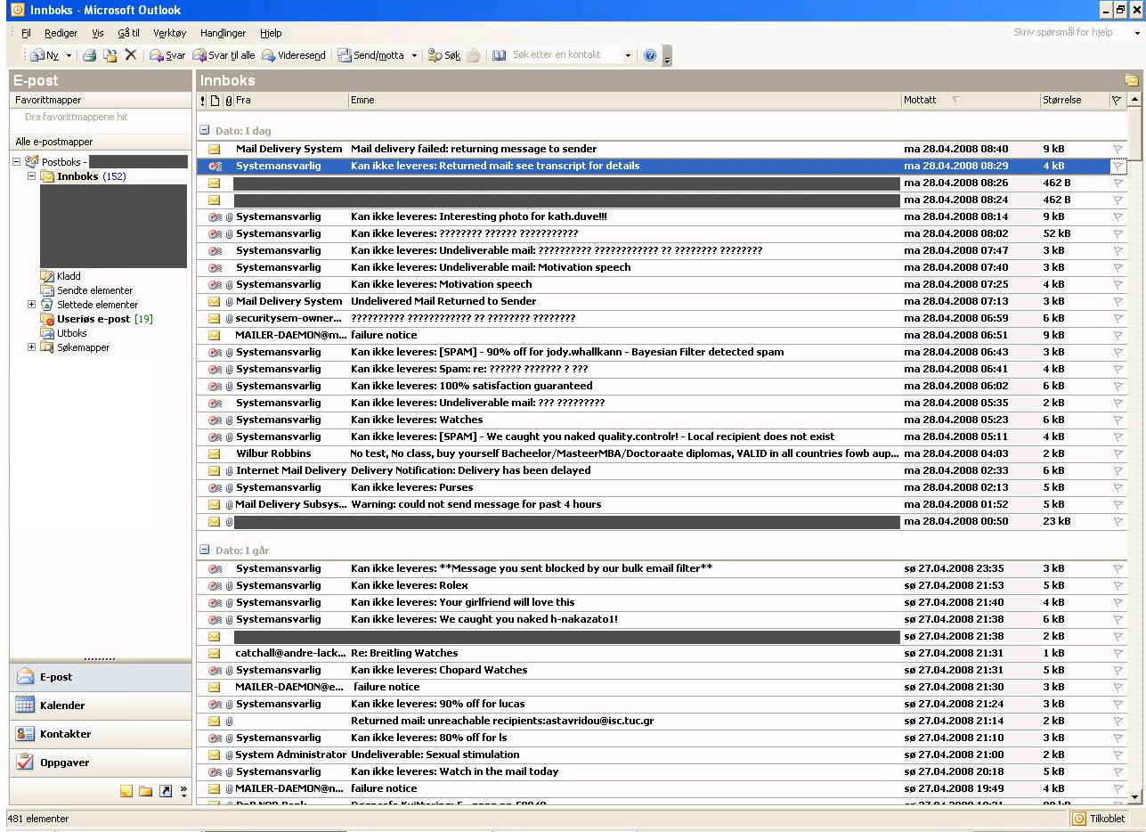Open the Fil menu

(26, 33)
